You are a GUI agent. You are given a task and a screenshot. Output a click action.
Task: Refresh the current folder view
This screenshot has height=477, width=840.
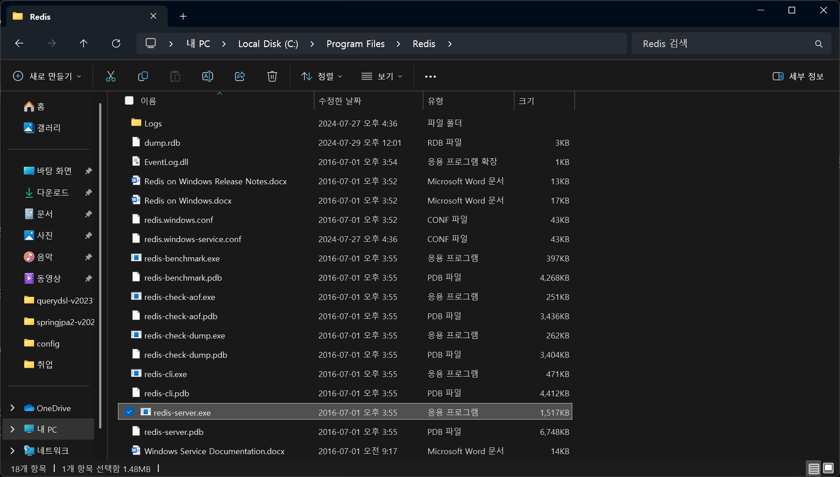tap(116, 43)
